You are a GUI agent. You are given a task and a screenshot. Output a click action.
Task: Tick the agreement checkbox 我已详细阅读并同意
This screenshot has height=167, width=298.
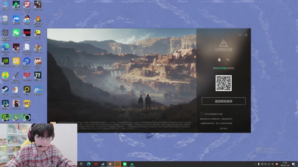pos(202,114)
